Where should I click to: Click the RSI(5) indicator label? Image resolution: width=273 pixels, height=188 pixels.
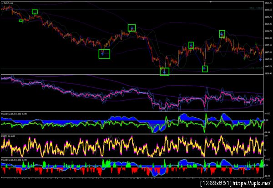point(8,136)
